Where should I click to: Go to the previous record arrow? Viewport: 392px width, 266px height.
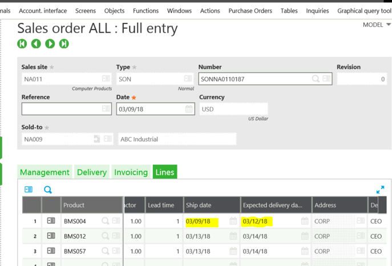[x=36, y=43]
